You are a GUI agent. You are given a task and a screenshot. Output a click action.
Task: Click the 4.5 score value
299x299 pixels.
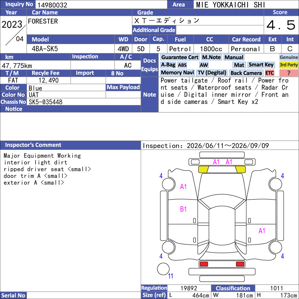pyautogui.click(x=281, y=25)
